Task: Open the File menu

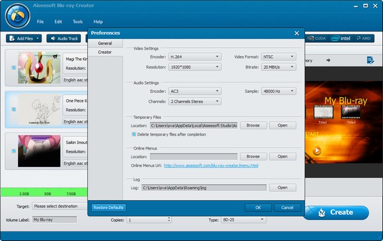Action: click(x=40, y=22)
